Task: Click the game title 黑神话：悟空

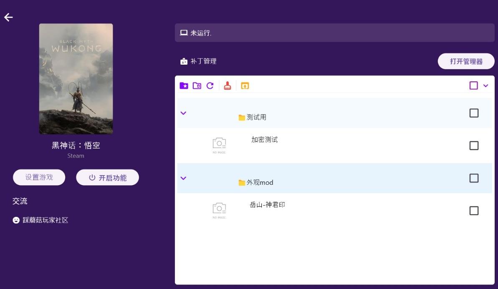Action: pos(76,145)
